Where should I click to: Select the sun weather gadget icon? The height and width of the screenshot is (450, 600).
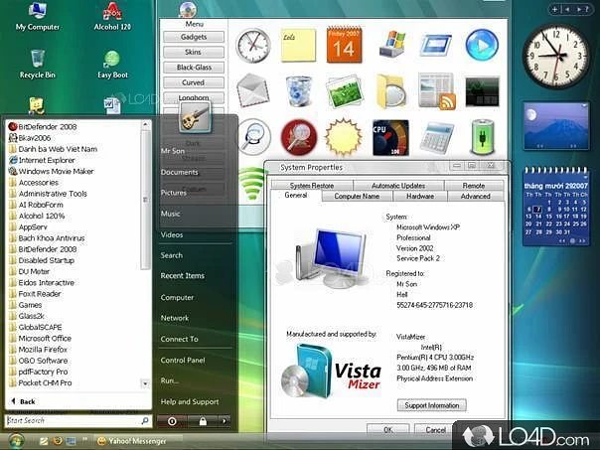pyautogui.click(x=344, y=137)
